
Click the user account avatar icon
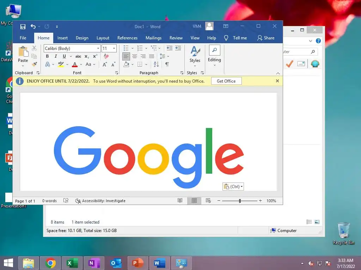(x=209, y=26)
